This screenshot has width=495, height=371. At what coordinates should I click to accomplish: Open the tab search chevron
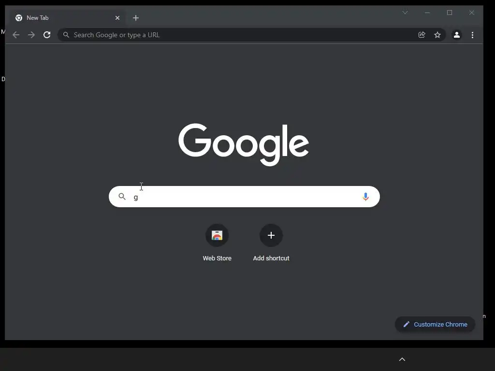click(405, 13)
